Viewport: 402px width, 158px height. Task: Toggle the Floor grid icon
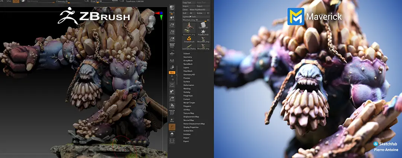click(172, 53)
